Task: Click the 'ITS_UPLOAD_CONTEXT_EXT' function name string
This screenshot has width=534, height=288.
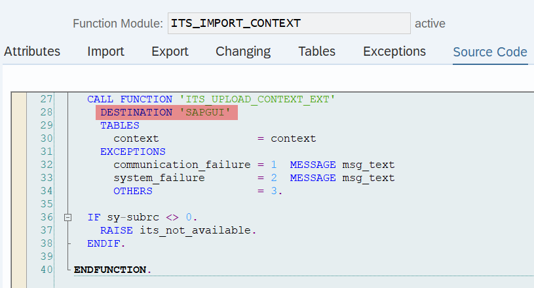Action: coord(257,99)
